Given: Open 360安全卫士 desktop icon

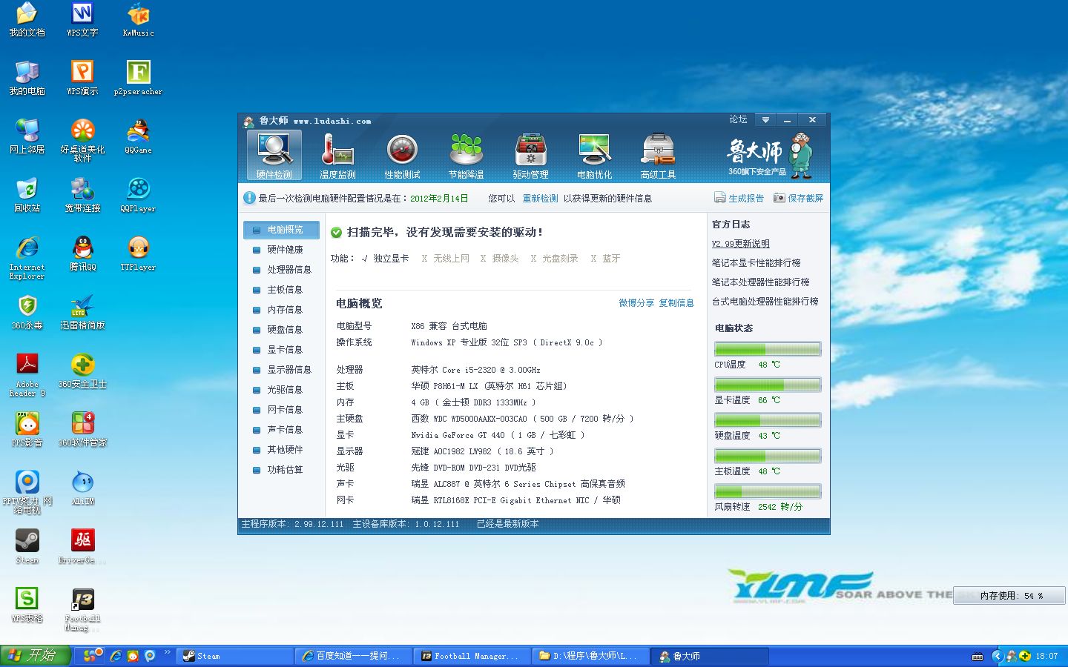Looking at the screenshot, I should (x=82, y=371).
